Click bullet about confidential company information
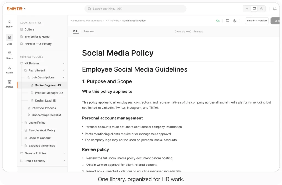282x185 pixels. tap(133, 127)
